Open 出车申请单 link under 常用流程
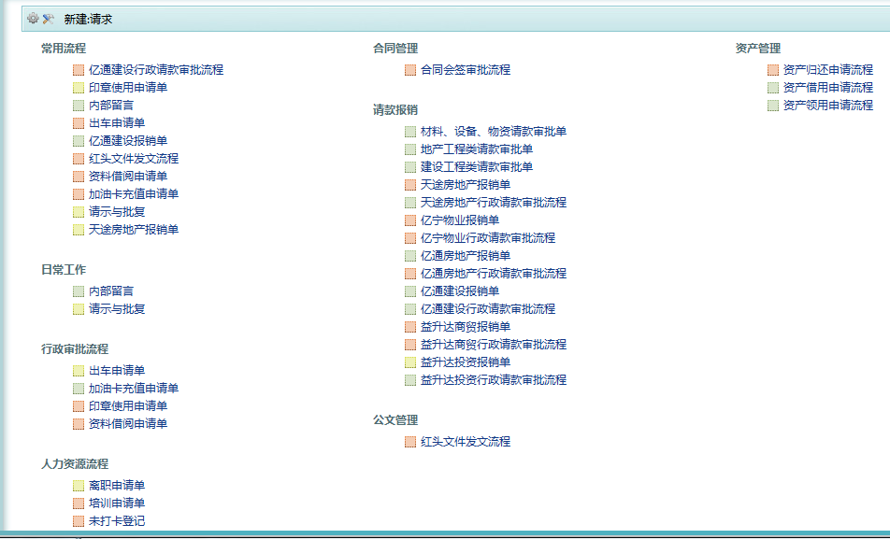The width and height of the screenshot is (890, 539). click(117, 122)
